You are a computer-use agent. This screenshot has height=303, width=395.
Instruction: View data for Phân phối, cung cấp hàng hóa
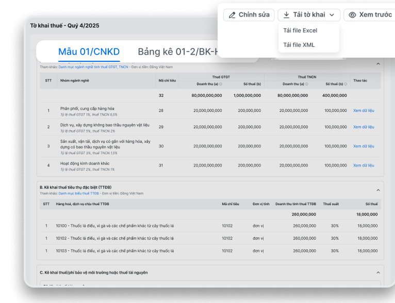[363, 110]
